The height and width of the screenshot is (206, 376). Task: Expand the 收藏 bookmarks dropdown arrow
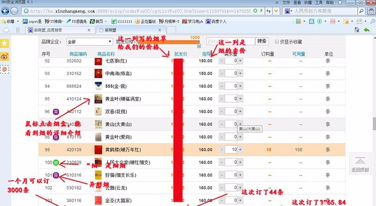tap(18, 22)
